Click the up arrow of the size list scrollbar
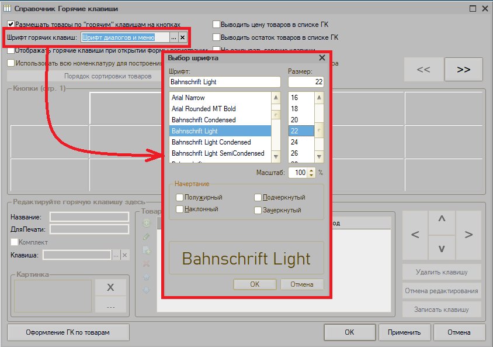493x347 pixels. pyautogui.click(x=319, y=97)
